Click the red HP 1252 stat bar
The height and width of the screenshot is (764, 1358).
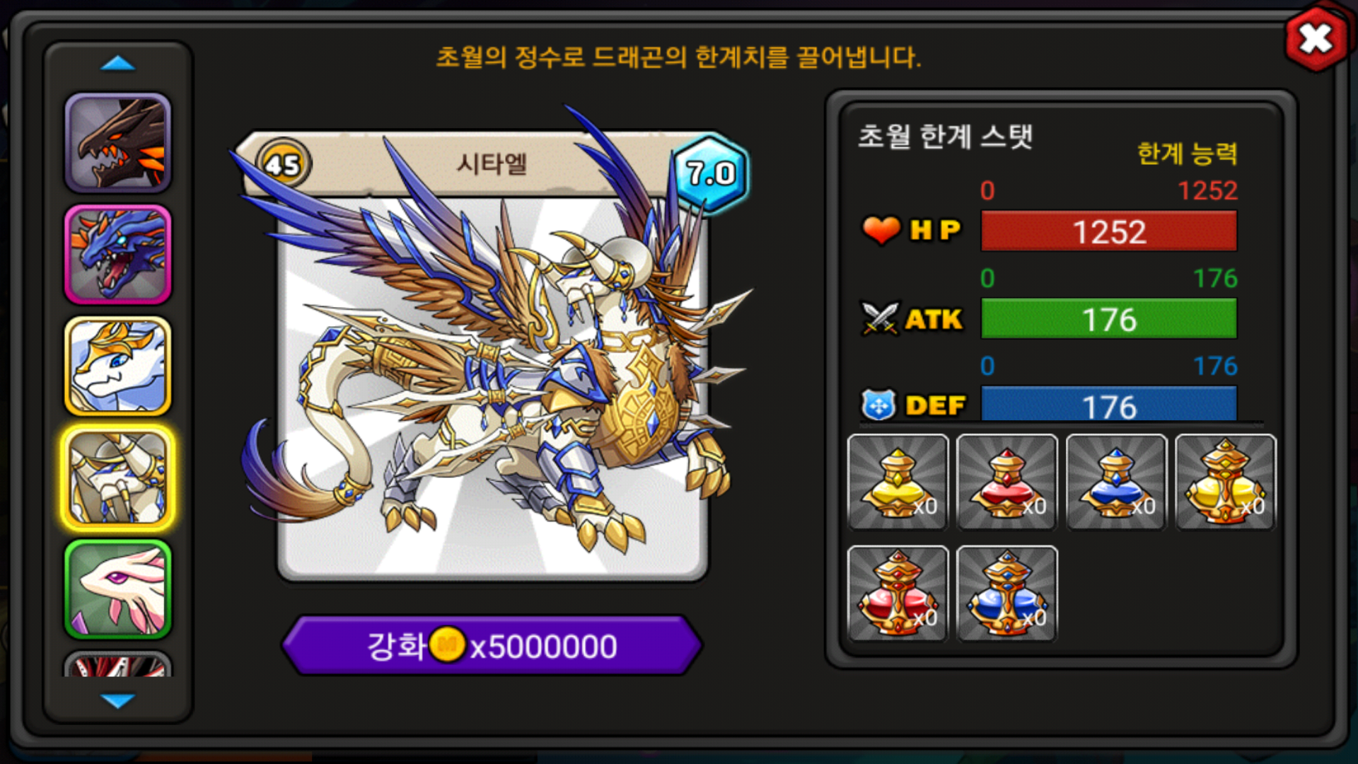(x=1109, y=231)
